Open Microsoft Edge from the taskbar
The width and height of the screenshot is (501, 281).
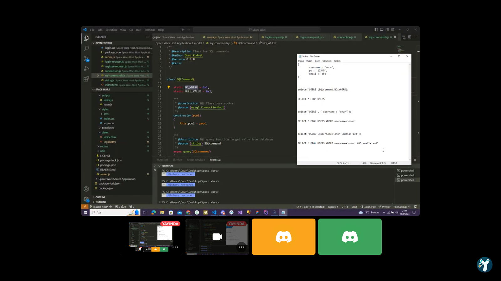point(153,212)
